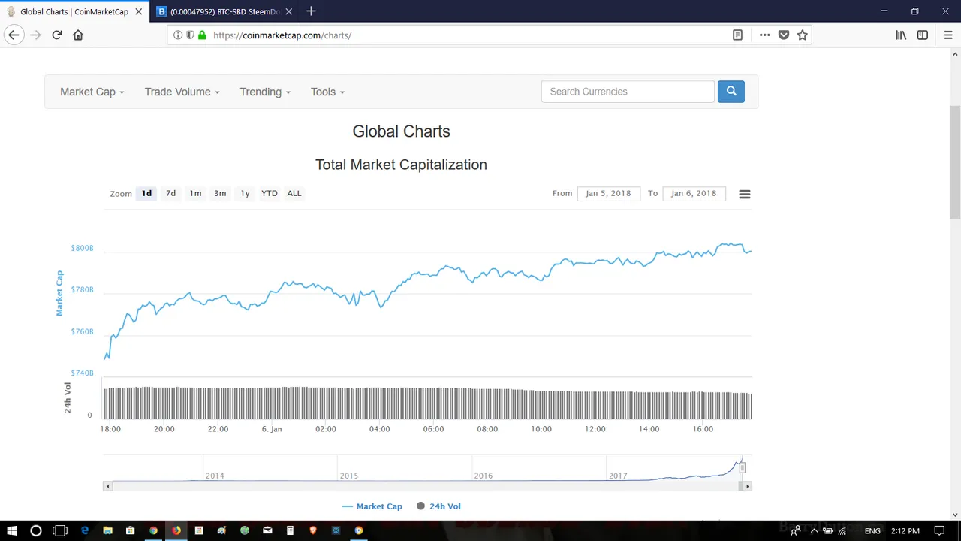The width and height of the screenshot is (961, 541).
Task: Select the ALL zoom range
Action: coord(294,193)
